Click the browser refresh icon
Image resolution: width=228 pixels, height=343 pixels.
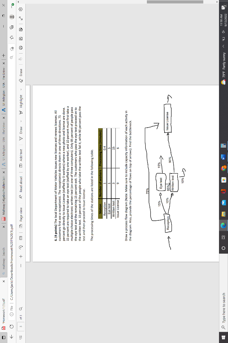pos(12,326)
